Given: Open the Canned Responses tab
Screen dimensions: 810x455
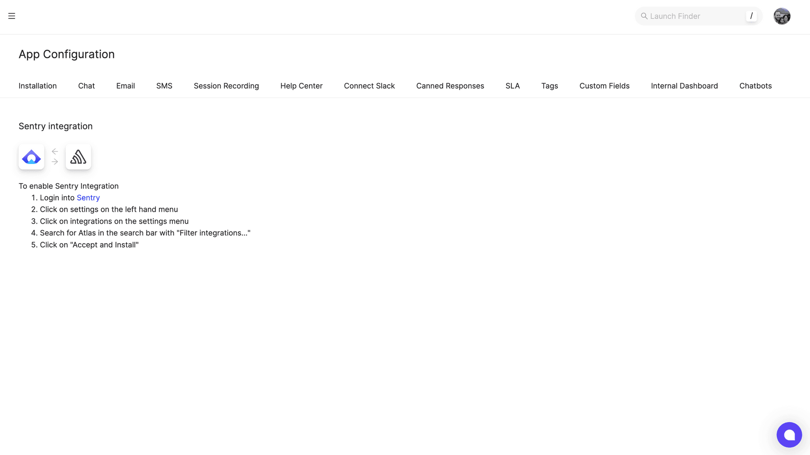Looking at the screenshot, I should pos(450,86).
